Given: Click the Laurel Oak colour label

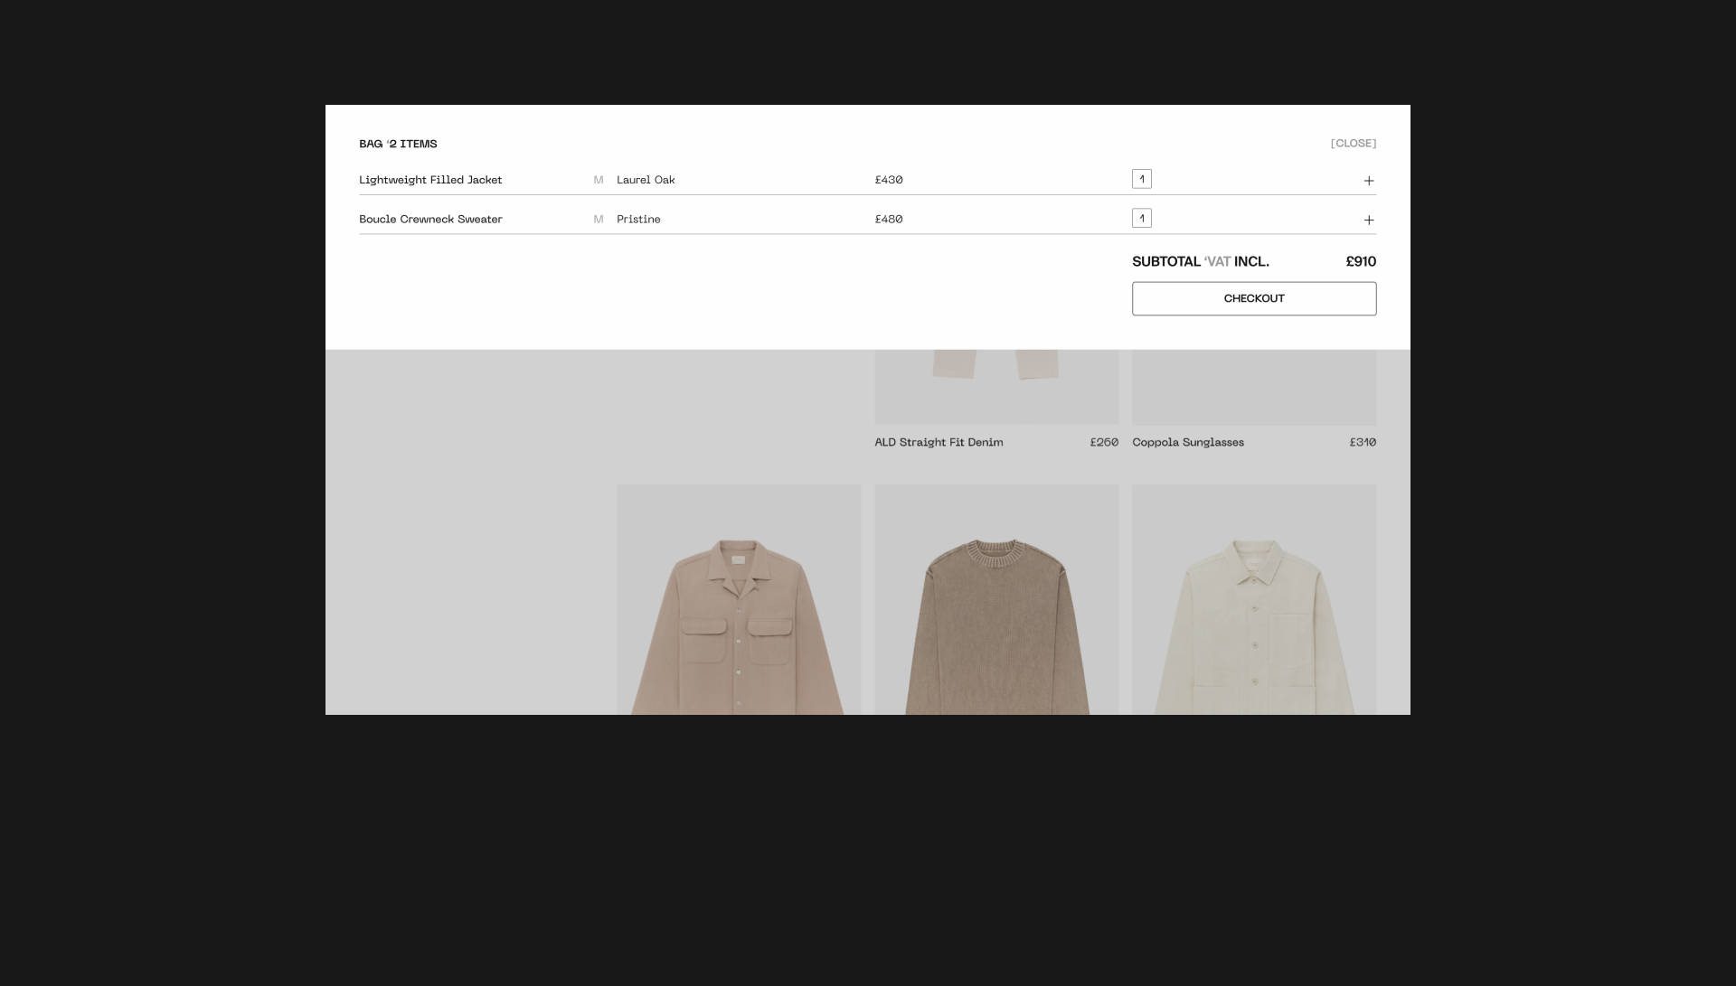Looking at the screenshot, I should [646, 180].
